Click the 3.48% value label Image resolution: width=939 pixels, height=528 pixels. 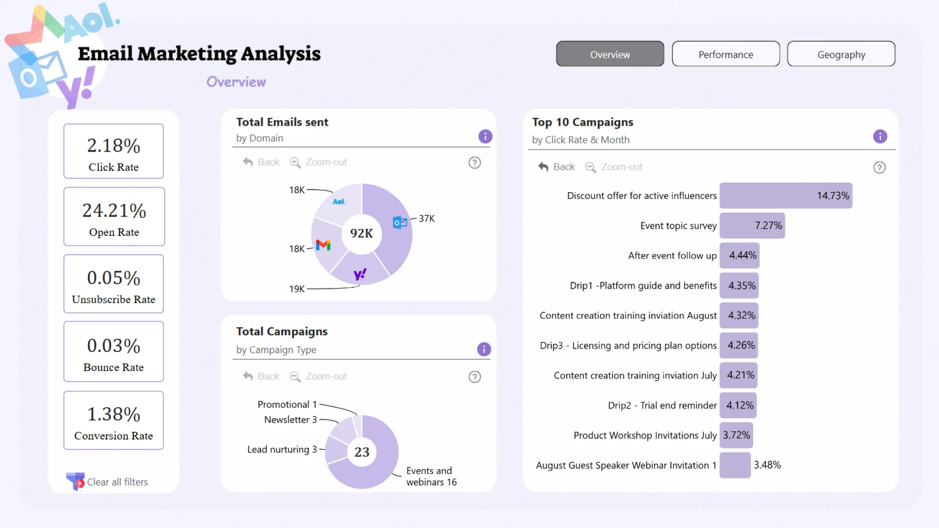(767, 465)
